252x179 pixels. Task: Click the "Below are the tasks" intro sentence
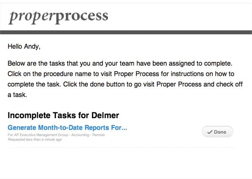click(120, 64)
